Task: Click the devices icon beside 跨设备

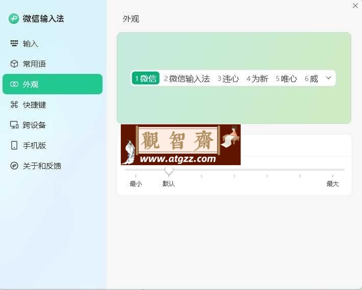Action: pyautogui.click(x=14, y=125)
